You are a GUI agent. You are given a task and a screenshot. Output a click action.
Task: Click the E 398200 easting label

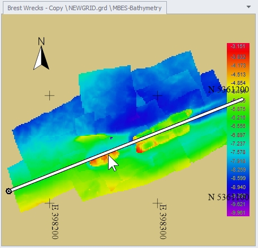pyautogui.click(x=55, y=221)
